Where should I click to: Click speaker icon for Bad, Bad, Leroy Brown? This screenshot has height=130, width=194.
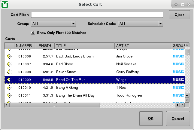click(x=9, y=56)
